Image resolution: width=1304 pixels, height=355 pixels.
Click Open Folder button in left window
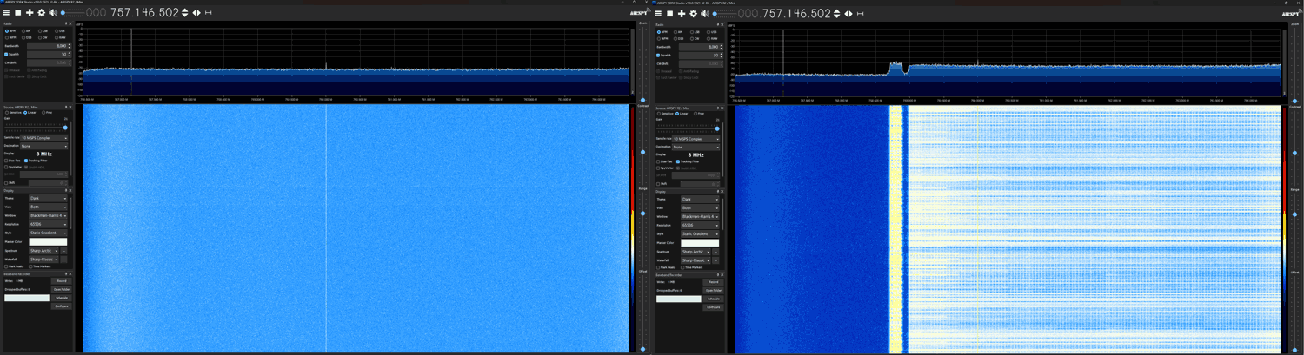61,289
